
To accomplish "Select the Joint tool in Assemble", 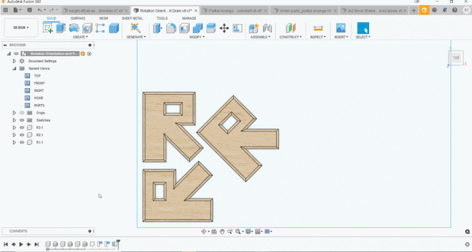I will pos(267,28).
